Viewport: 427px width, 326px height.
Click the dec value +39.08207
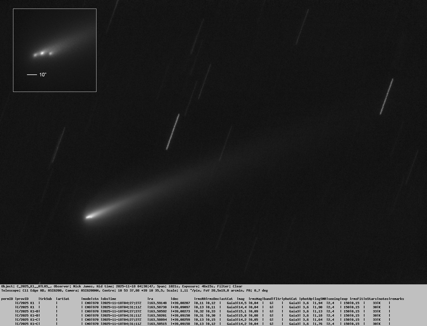[x=181, y=303]
